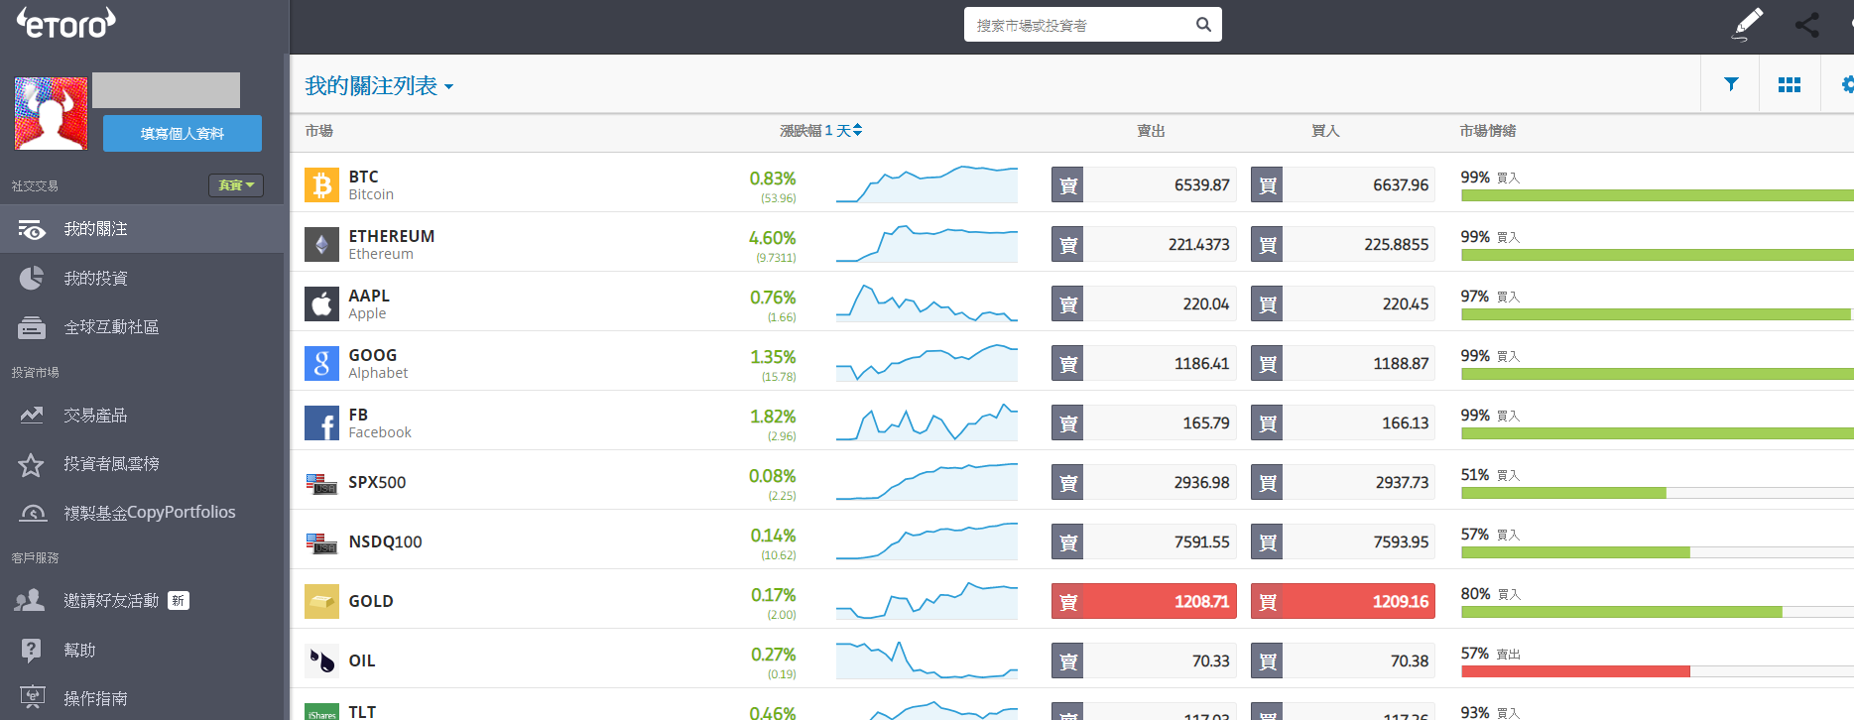Click the BTC sell button 6539.87
Image resolution: width=1854 pixels, height=720 pixels.
pyautogui.click(x=1144, y=184)
